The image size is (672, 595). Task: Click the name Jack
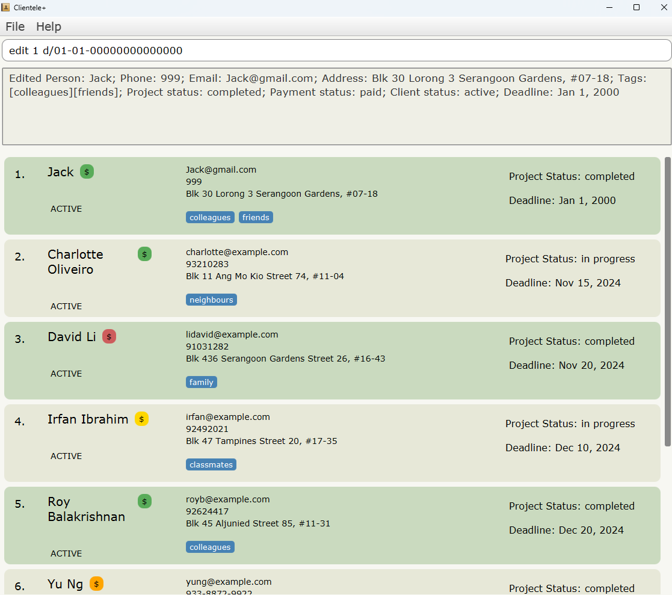pos(60,172)
